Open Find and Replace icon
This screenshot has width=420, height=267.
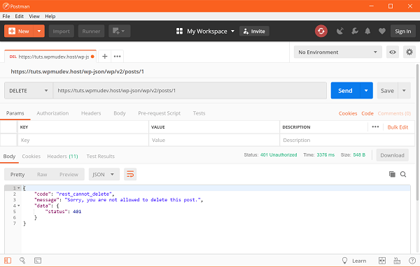pos(22,260)
